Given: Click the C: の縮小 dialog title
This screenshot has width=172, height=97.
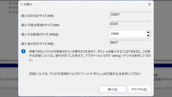Looking at the screenshot, I should point(26,4).
